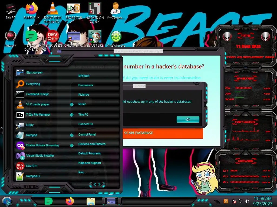Click the C:\ drive usage bar in DRIVES gadget

(x=234, y=171)
